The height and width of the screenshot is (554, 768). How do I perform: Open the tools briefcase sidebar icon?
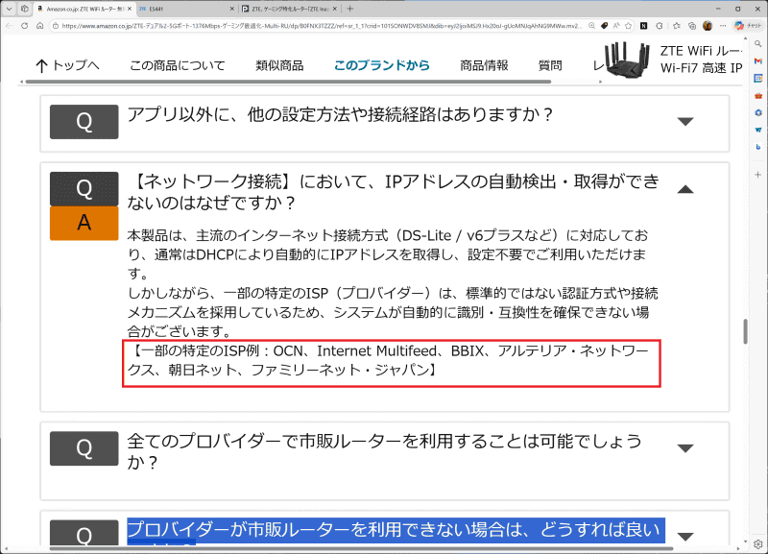(x=758, y=95)
